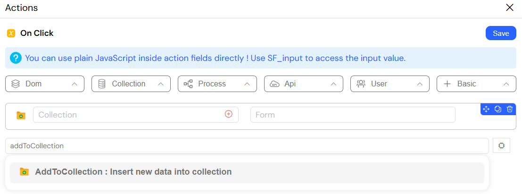
Task: Click the folder icon in AddToCollection suggestion
Action: [x=24, y=172]
